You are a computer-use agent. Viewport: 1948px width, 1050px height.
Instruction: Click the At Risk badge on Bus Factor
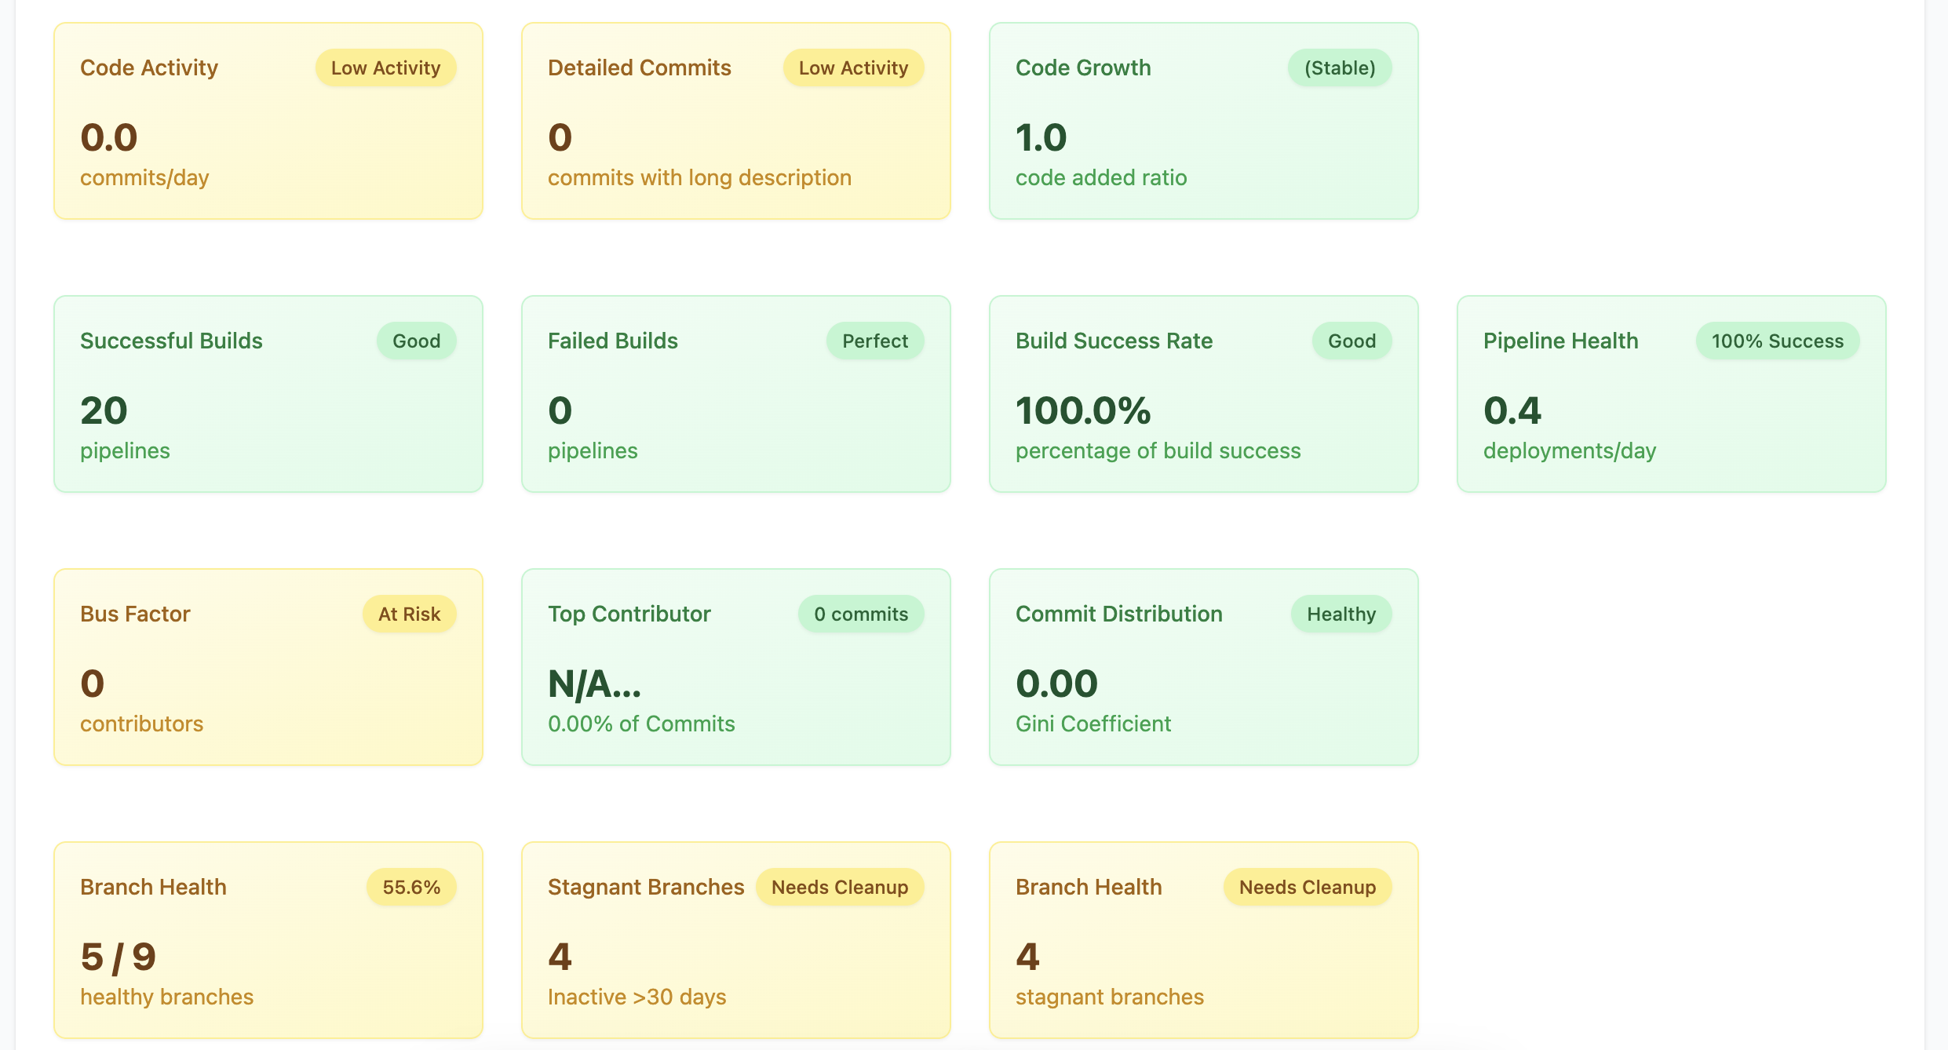pyautogui.click(x=409, y=614)
